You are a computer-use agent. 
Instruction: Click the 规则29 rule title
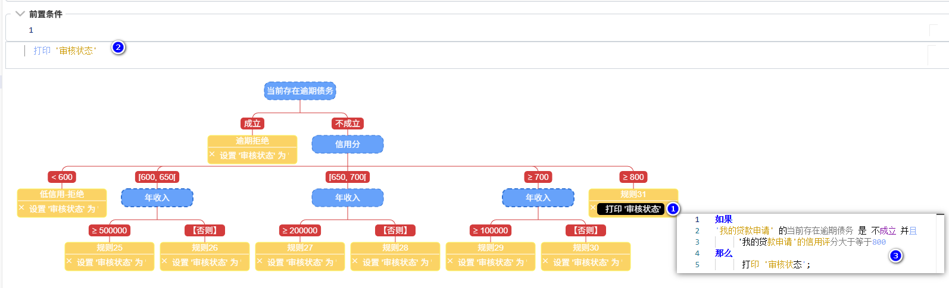pos(491,248)
